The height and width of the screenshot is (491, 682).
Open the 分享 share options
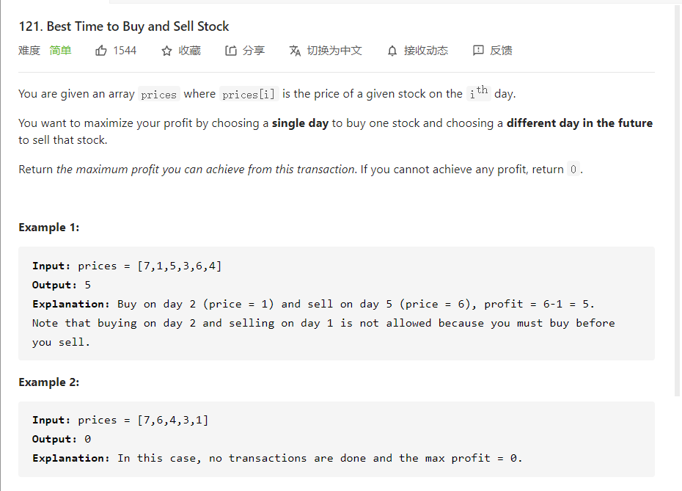tap(253, 51)
